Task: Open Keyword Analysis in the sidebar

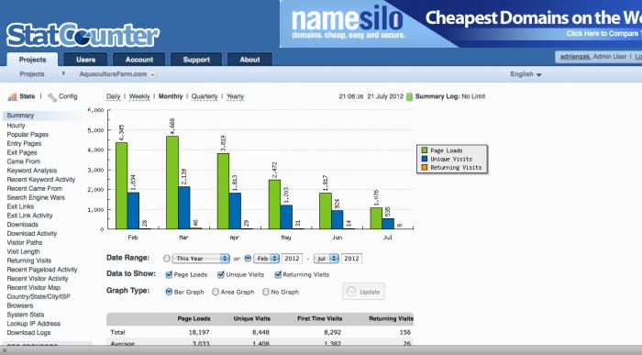Action: click(32, 171)
